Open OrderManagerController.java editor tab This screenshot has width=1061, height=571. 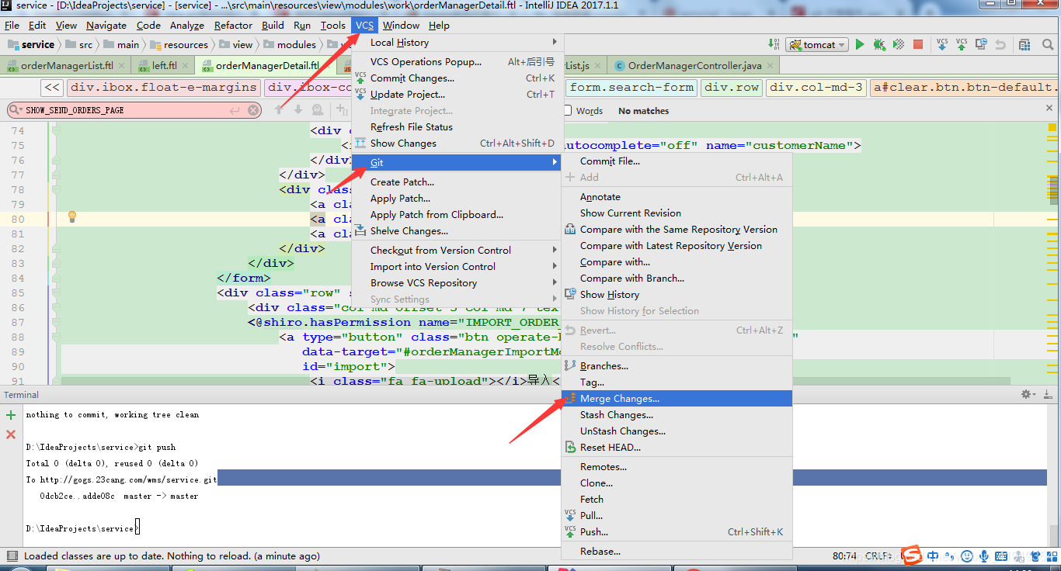point(694,66)
